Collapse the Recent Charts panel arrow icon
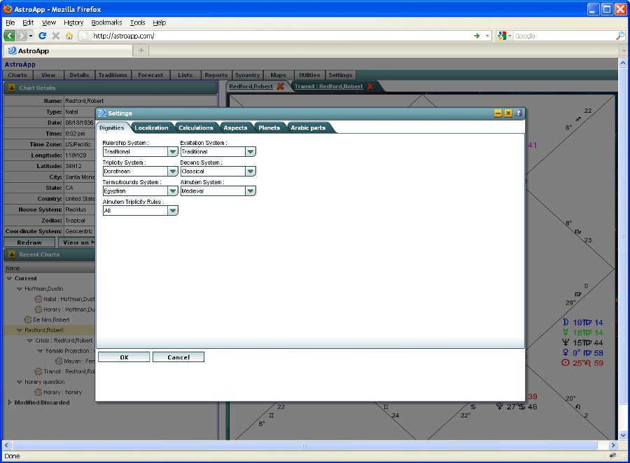630x463 pixels. tap(12, 255)
